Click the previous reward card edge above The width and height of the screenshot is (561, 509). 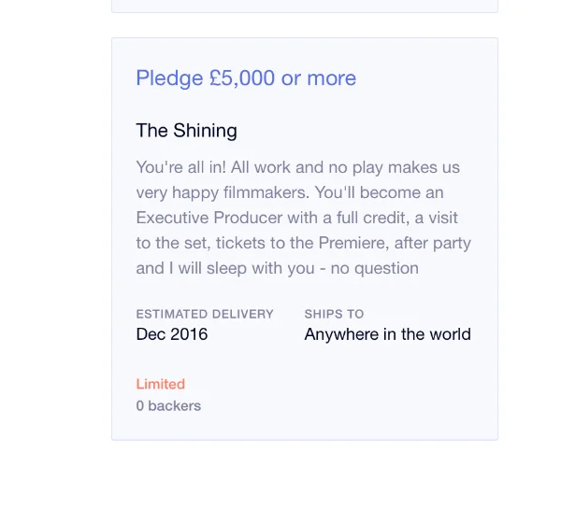pyautogui.click(x=305, y=7)
